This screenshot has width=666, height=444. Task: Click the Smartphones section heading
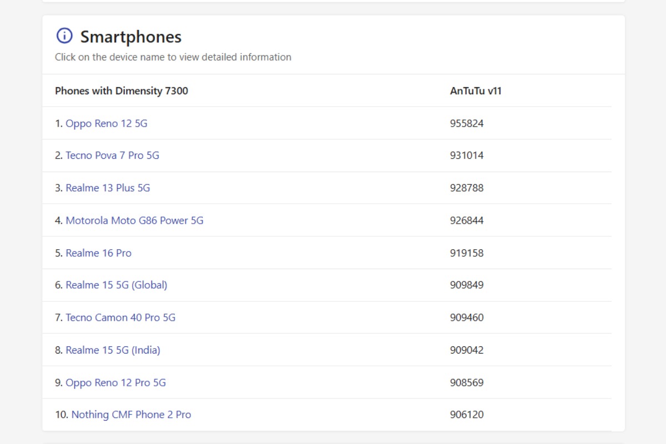[131, 37]
